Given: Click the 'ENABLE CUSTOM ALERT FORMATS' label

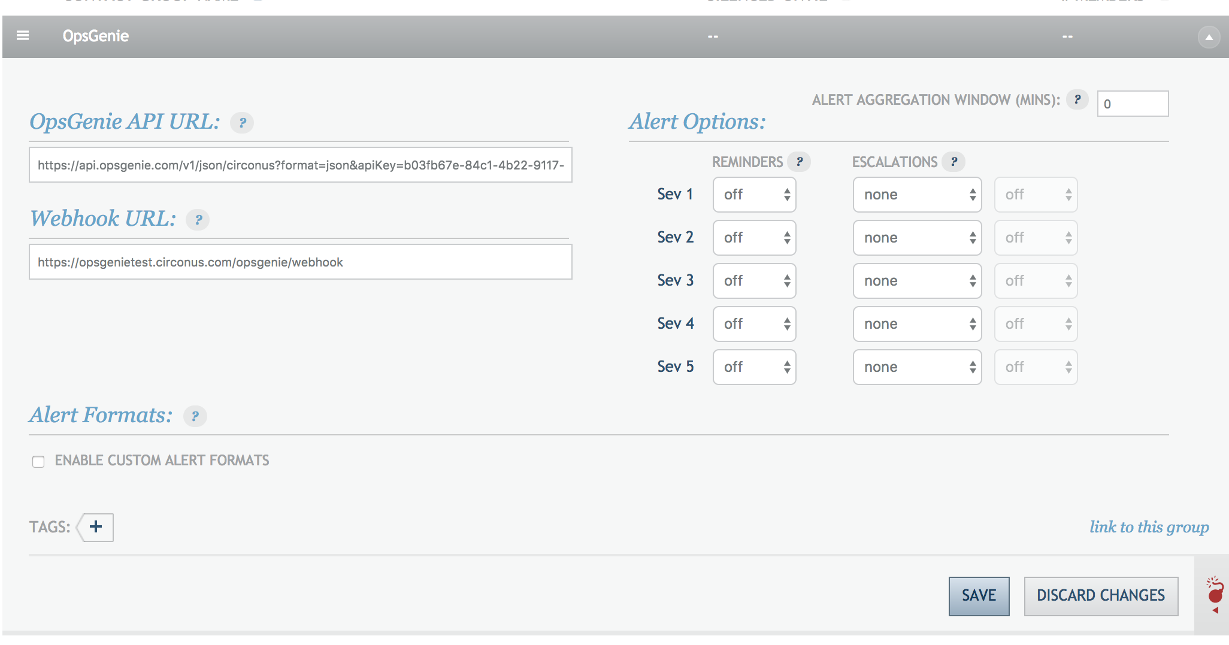Looking at the screenshot, I should tap(162, 461).
